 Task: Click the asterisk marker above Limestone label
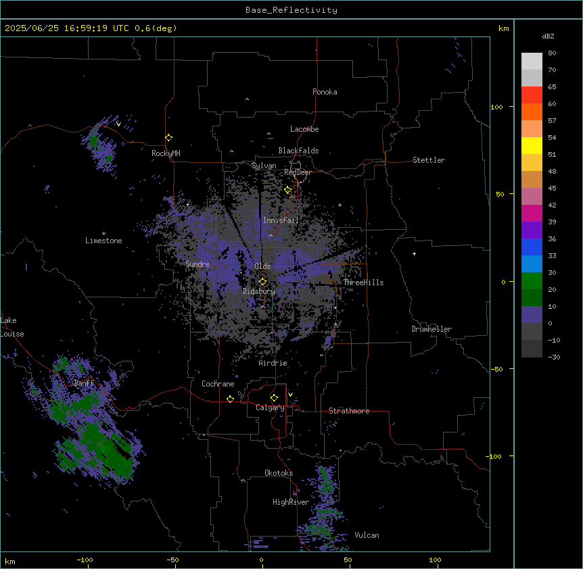[103, 234]
